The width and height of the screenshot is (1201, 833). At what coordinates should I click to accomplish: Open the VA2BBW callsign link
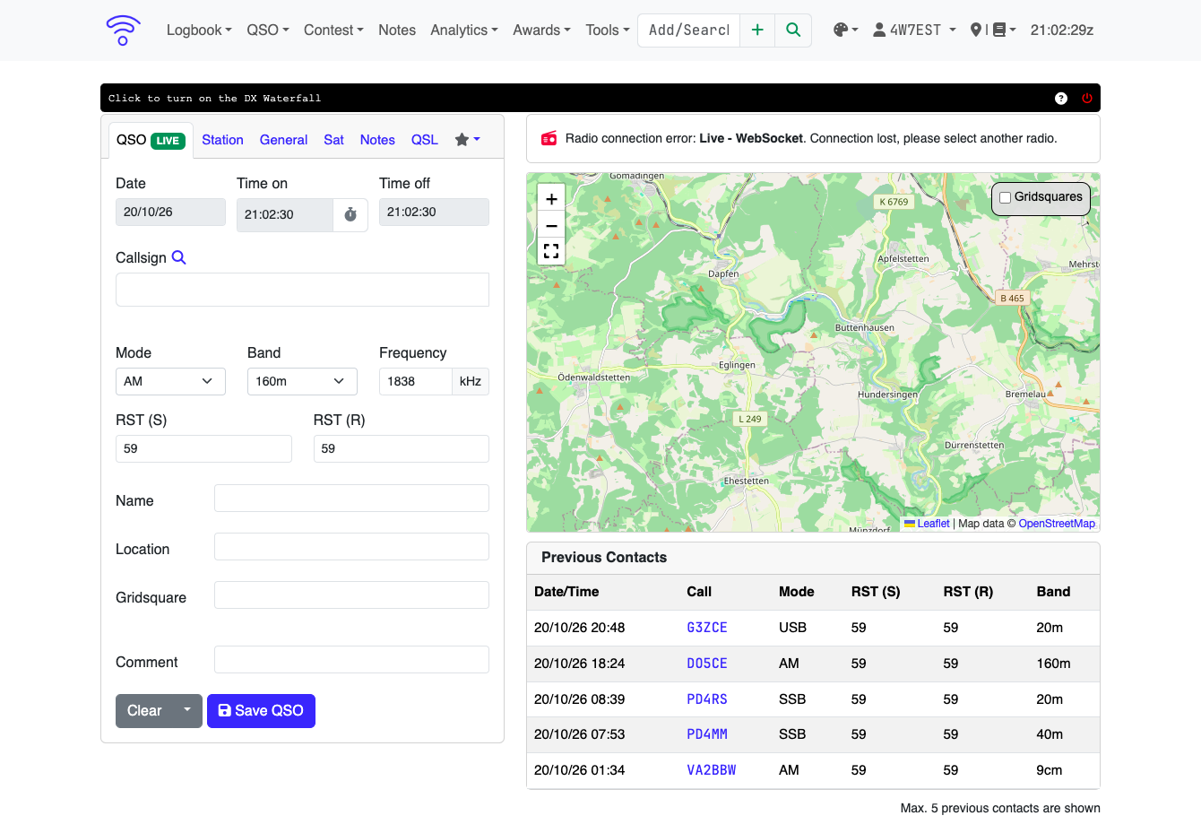click(x=712, y=770)
